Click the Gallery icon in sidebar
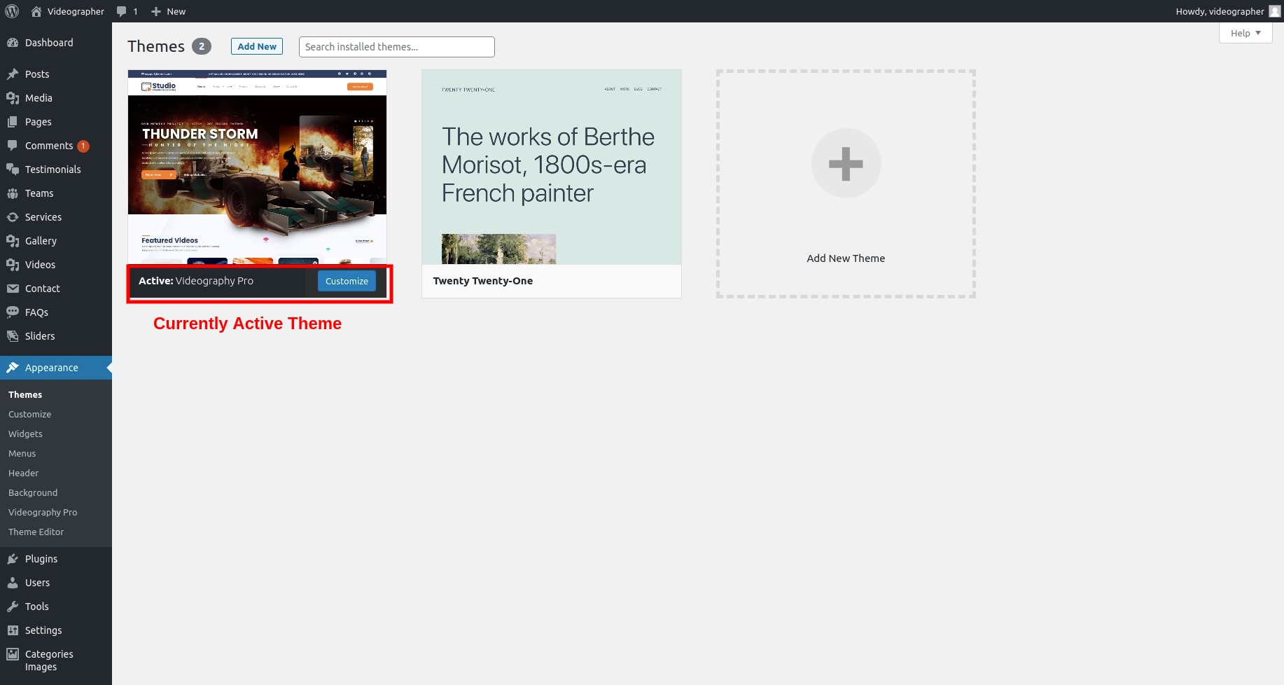This screenshot has width=1284, height=685. coord(13,241)
